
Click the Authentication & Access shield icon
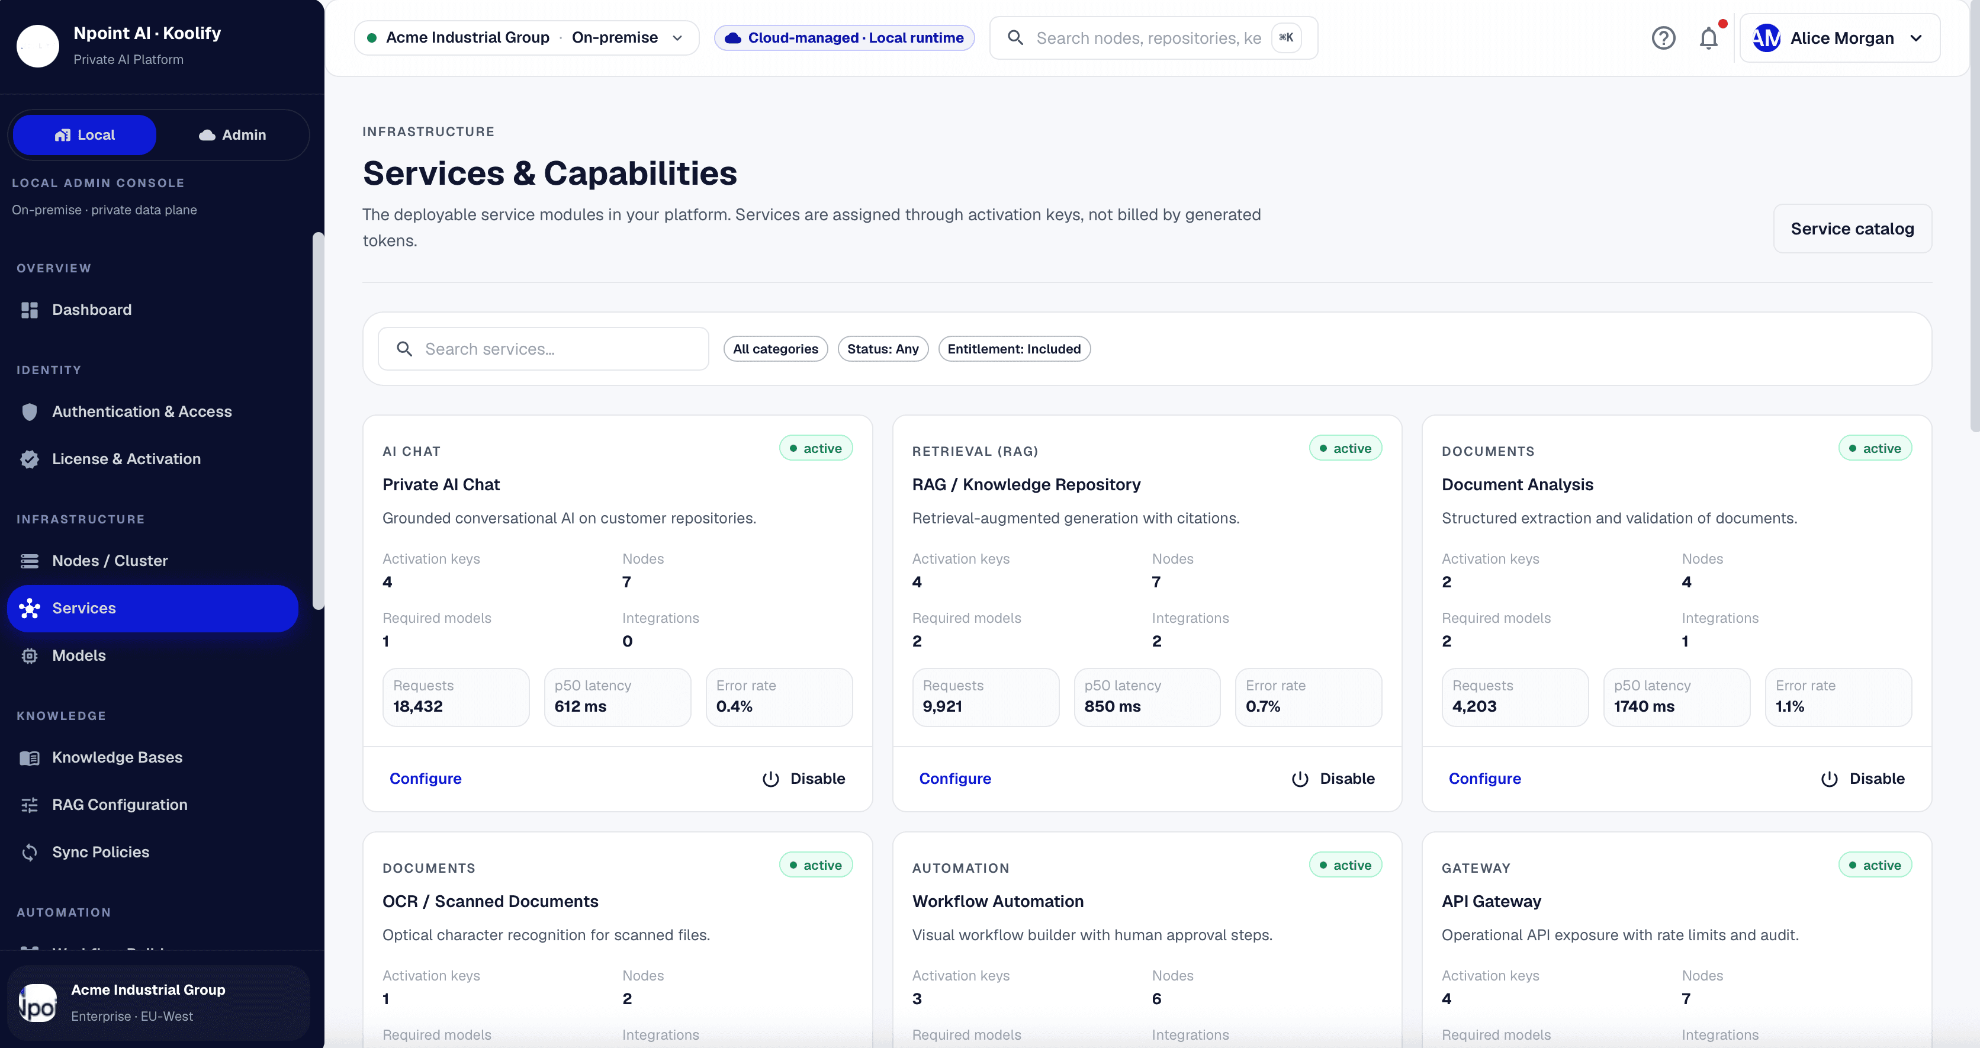coord(29,412)
